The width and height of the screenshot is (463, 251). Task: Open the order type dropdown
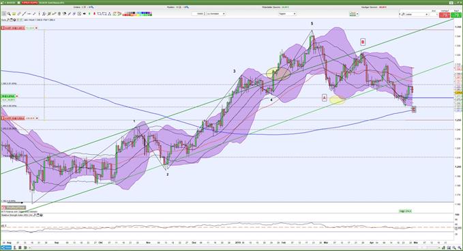(x=415, y=14)
